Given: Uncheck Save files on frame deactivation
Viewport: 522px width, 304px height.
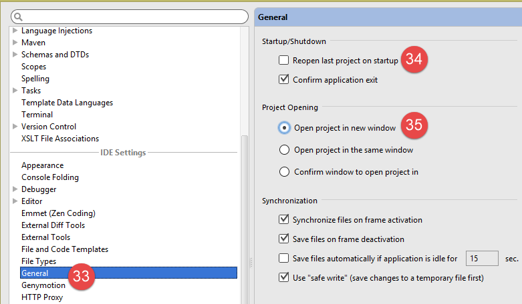Looking at the screenshot, I should 285,239.
